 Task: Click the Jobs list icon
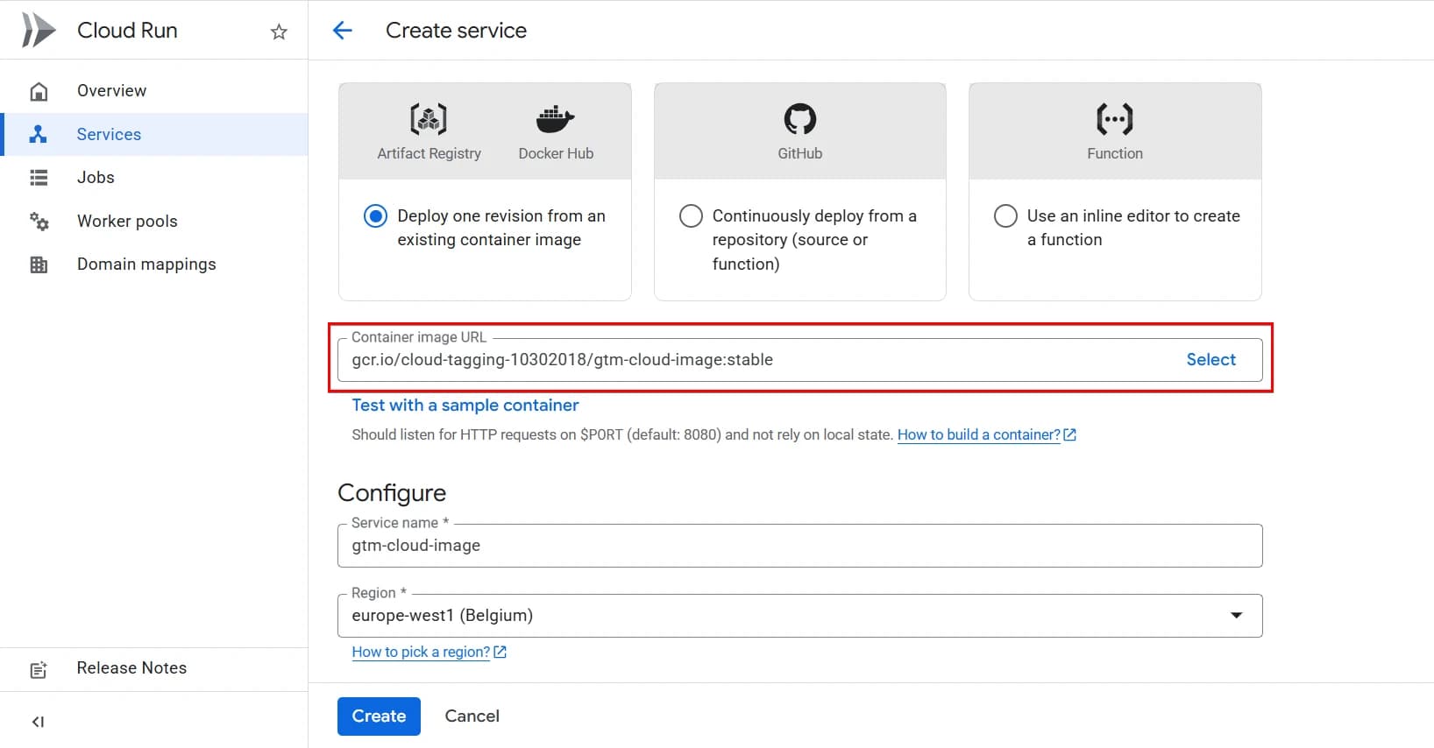point(39,178)
